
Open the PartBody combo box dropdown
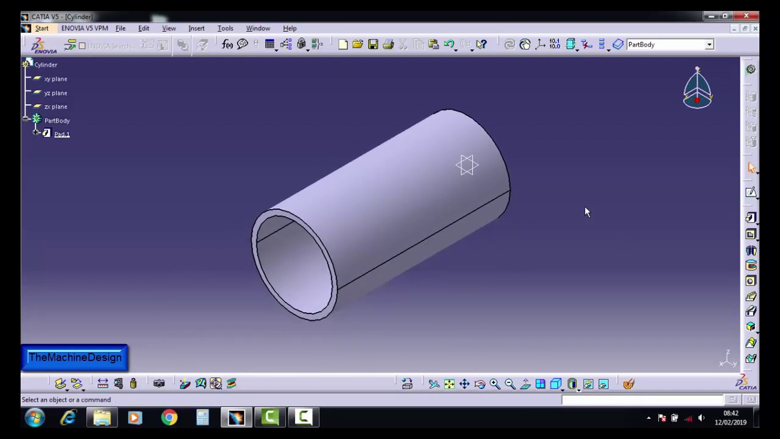[709, 45]
